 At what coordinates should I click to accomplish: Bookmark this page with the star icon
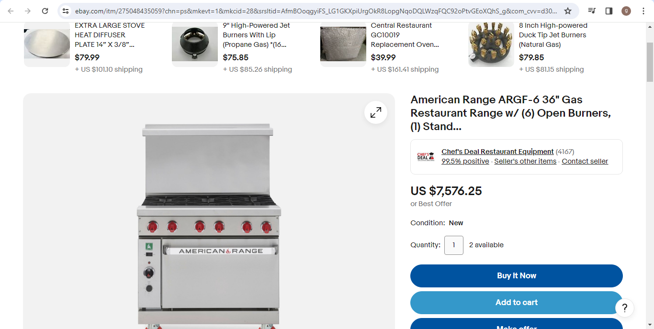tap(568, 11)
